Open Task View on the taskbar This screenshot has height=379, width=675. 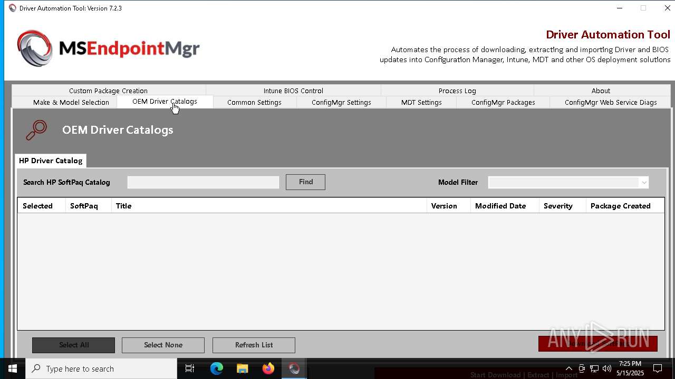190,368
